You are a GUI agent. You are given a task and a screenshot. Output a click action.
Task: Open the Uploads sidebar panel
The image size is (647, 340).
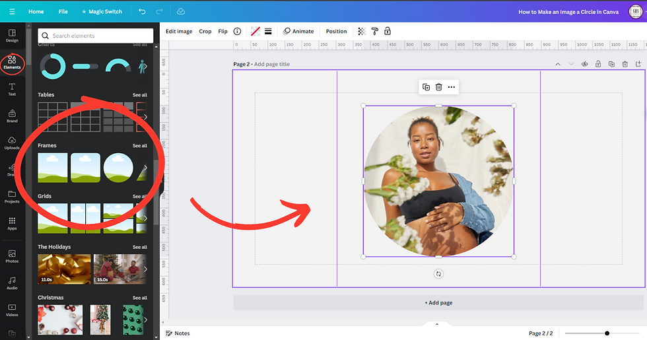click(12, 143)
